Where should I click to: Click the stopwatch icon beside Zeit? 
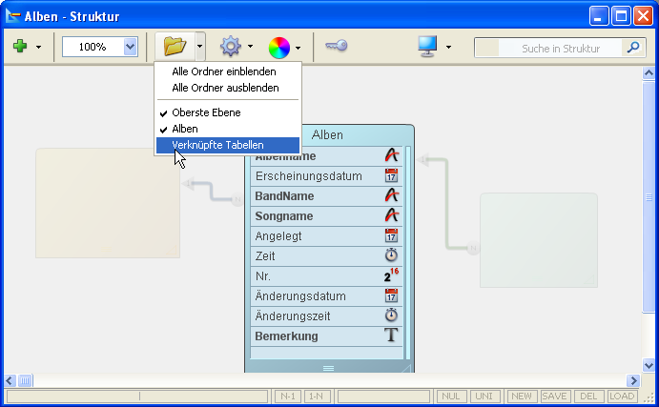[x=391, y=254]
